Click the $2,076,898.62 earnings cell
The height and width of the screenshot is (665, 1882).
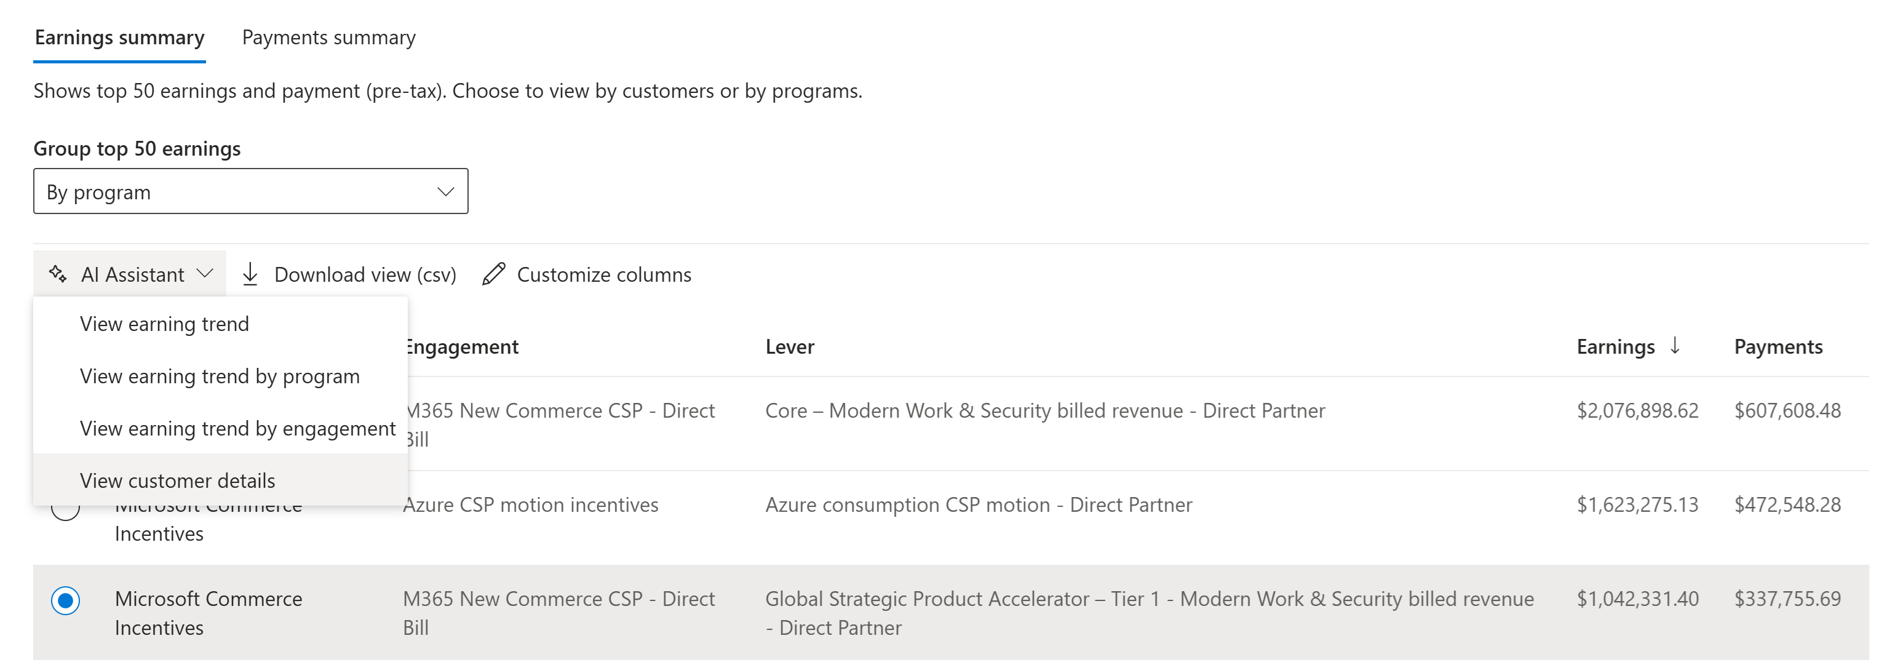(x=1637, y=411)
